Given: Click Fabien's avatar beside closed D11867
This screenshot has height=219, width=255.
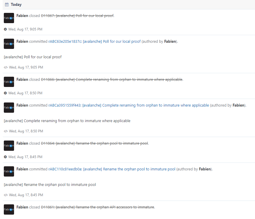Looking at the screenshot, I should pyautogui.click(x=9, y=18).
